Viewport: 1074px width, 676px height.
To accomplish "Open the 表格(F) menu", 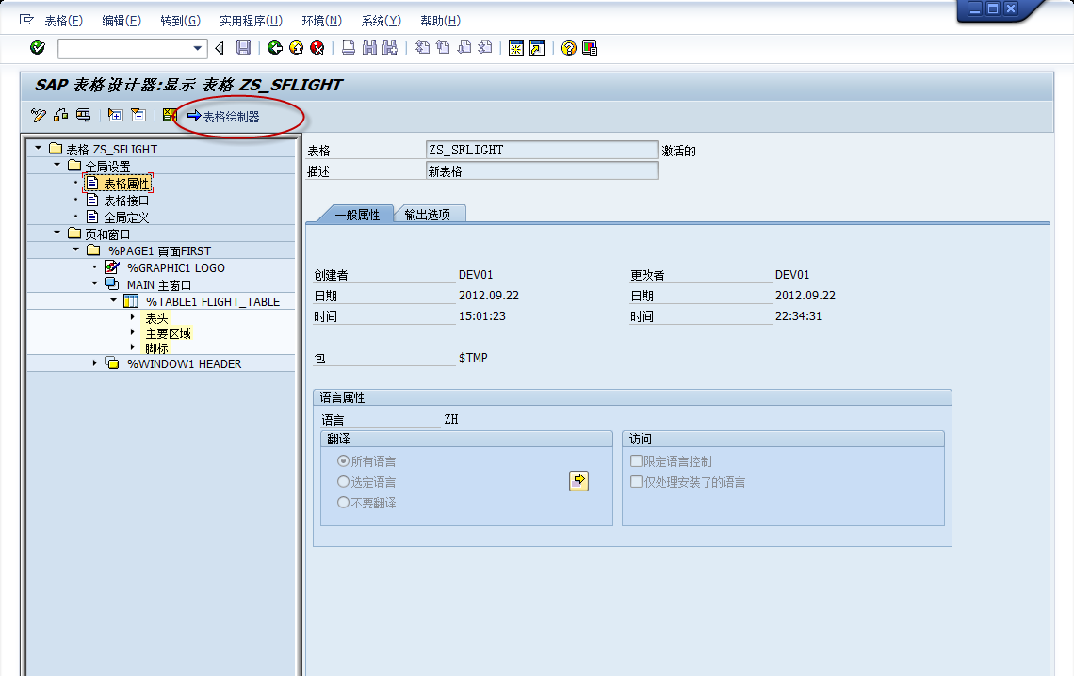I will tap(64, 21).
